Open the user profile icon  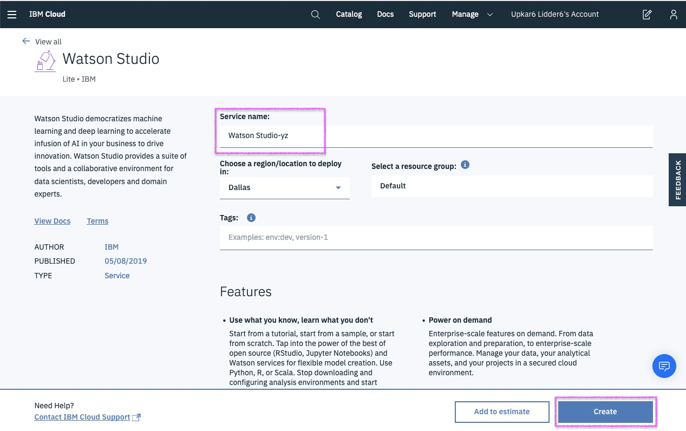coord(674,15)
